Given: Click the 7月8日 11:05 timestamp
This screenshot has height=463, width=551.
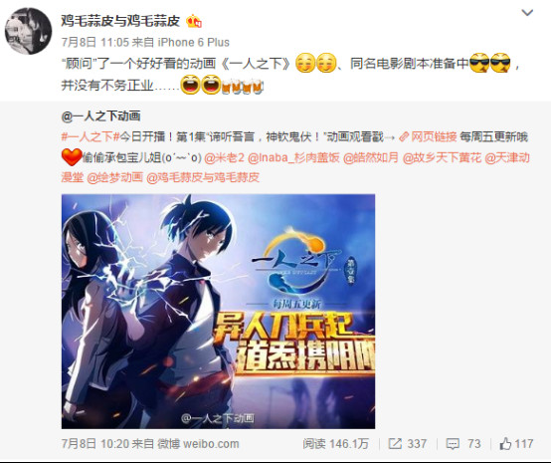Looking at the screenshot, I should click(95, 43).
